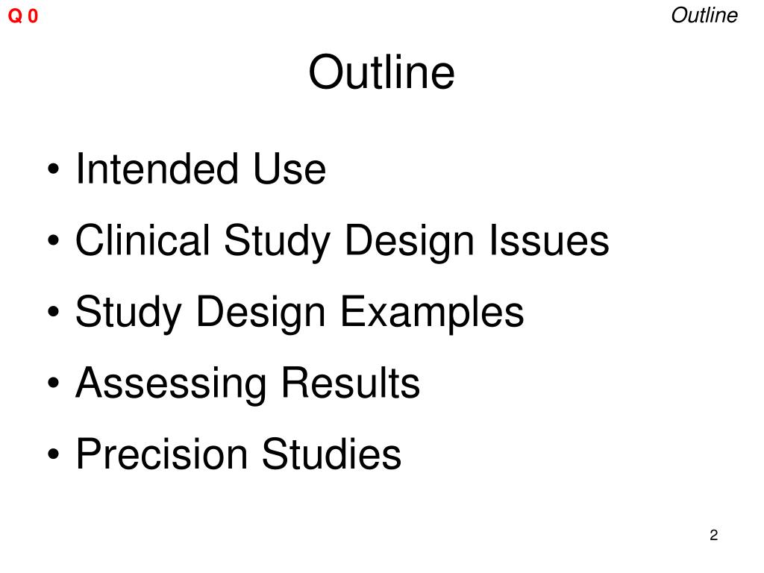Click the bullet dot before "Clinical Study Design Issues"
Screen dimensions: 764x573
tap(54, 240)
